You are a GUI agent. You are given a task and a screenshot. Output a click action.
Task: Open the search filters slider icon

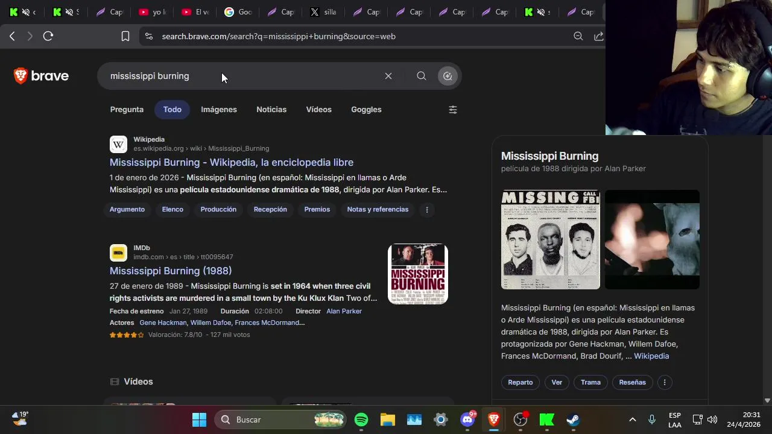tap(453, 110)
